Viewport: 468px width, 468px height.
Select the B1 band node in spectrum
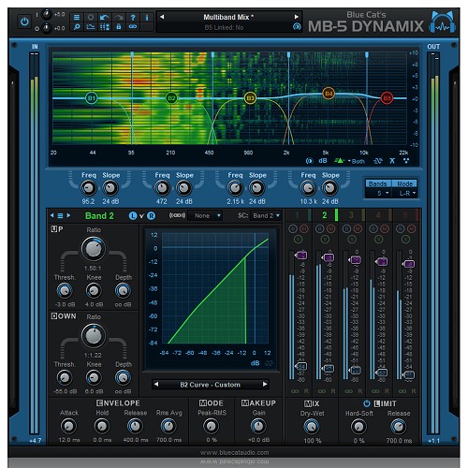pyautogui.click(x=91, y=98)
